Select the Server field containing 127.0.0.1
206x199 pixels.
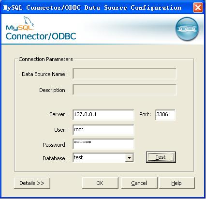click(103, 115)
